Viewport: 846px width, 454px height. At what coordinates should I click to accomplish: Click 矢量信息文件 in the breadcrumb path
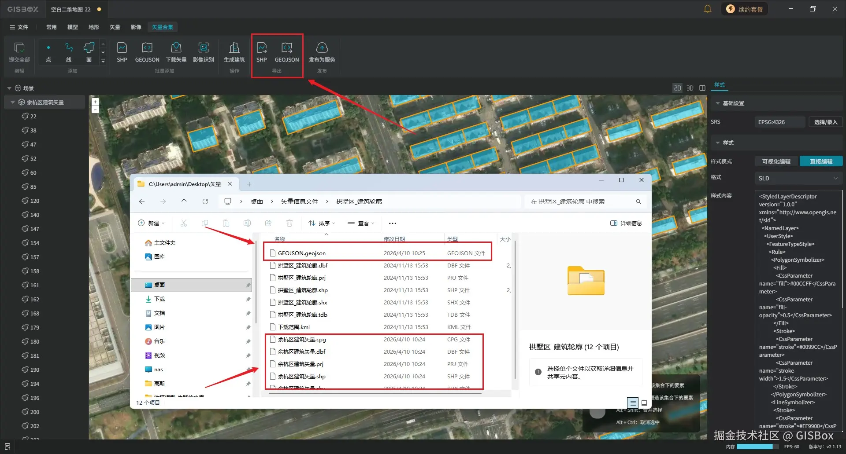(300, 201)
